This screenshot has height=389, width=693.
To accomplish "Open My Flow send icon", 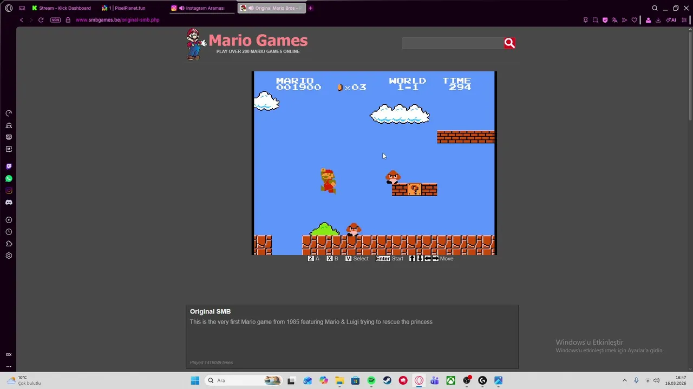I will [x=624, y=20].
